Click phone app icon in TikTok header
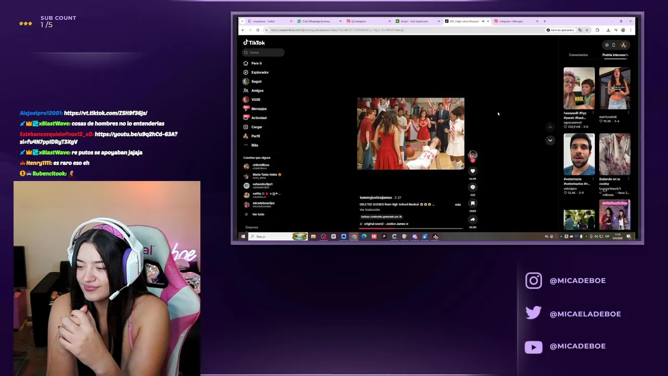Screen dimensions: 668x376 point(614,45)
